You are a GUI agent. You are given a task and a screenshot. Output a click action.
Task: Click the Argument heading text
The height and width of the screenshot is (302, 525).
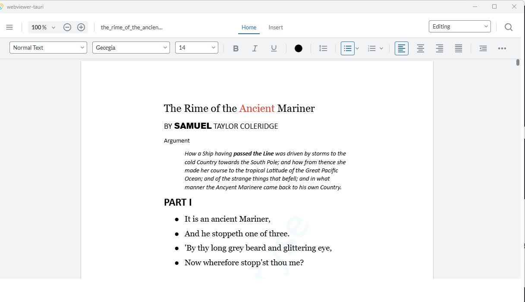click(x=177, y=141)
